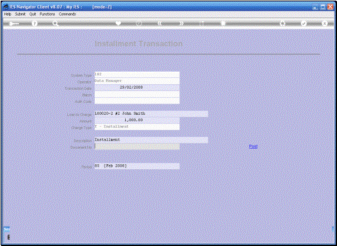This screenshot has width=337, height=246.
Task: Open the Submit menu
Action: [20, 14]
